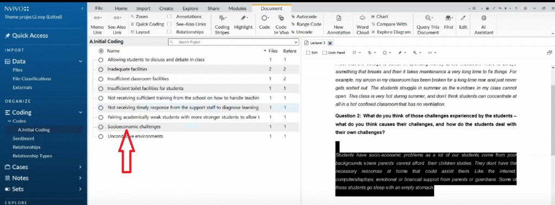555x205 pixels.
Task: Collapse the navigation sidebar arrow
Action: 82,8
